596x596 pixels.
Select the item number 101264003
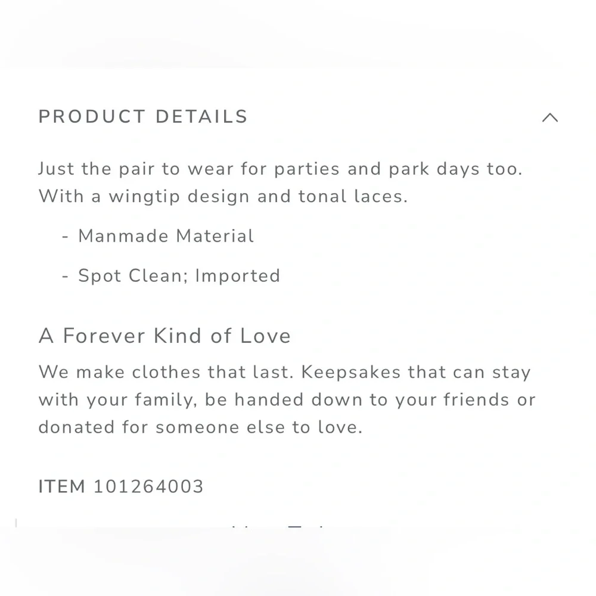tap(148, 486)
